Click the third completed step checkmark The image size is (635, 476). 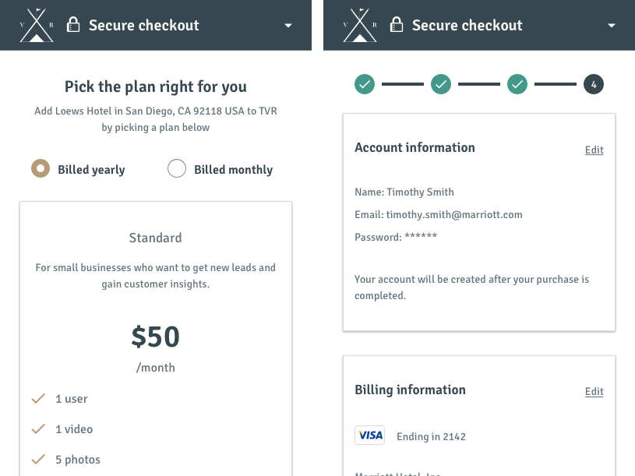[x=517, y=84]
